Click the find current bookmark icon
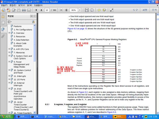Viewport: 159px width, 119px height. pos(33,22)
